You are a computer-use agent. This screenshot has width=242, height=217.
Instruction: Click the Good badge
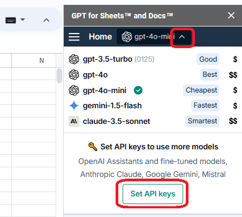(x=208, y=59)
